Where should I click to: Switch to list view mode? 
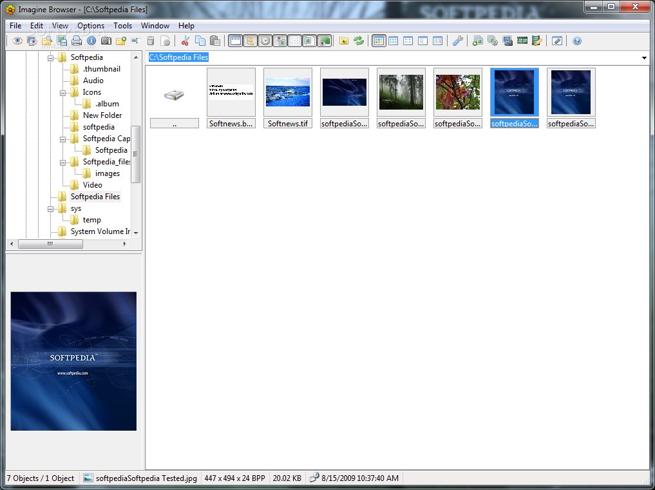422,41
